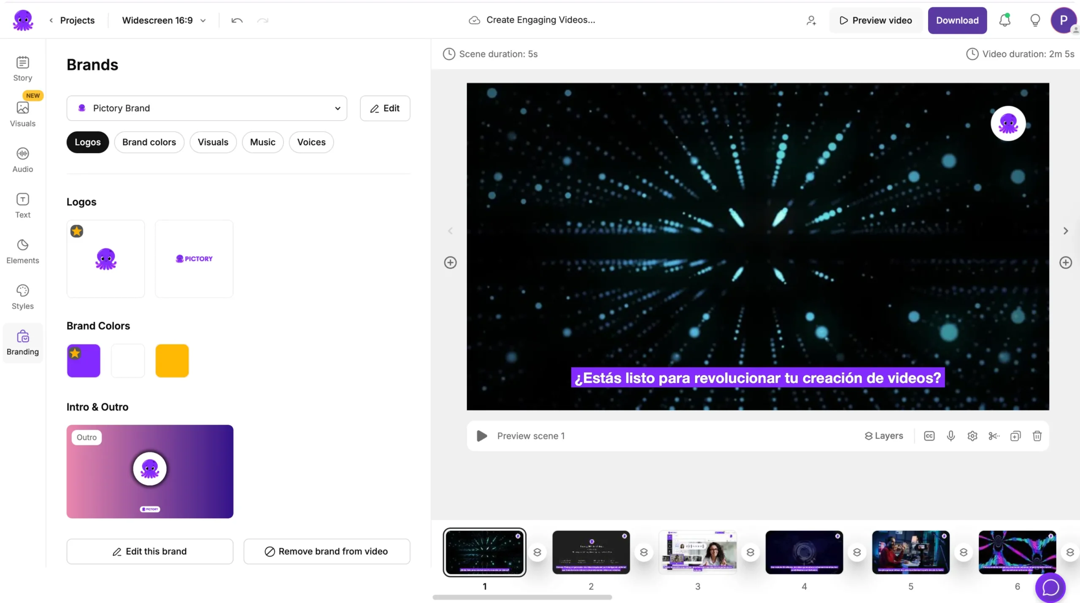Open the microphone voiceover icon
This screenshot has width=1080, height=603.
950,436
